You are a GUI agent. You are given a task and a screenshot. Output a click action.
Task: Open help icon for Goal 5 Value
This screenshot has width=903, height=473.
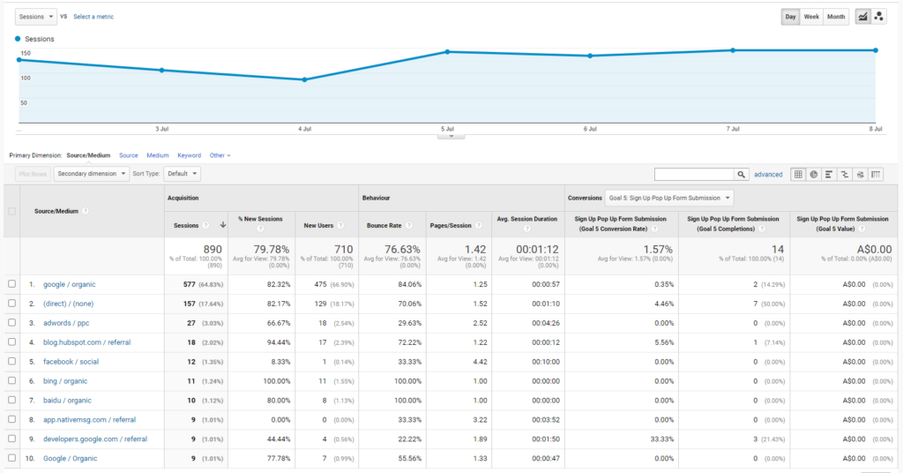click(862, 229)
